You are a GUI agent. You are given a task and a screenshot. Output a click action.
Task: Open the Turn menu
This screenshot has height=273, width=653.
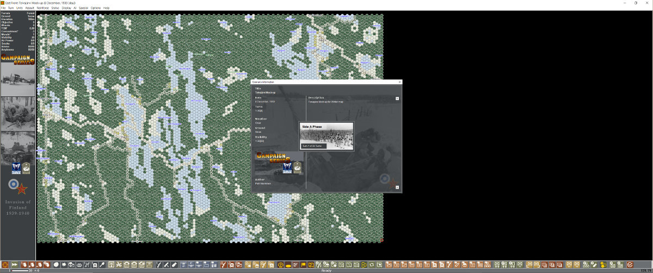(11, 8)
